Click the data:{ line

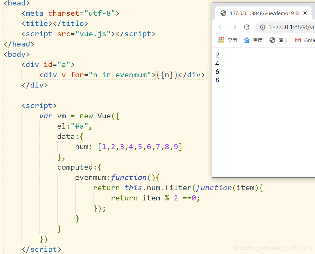click(70, 137)
